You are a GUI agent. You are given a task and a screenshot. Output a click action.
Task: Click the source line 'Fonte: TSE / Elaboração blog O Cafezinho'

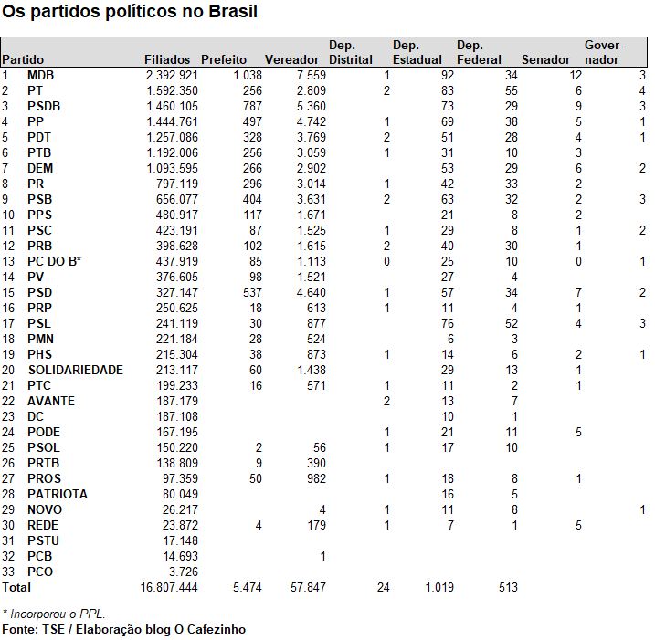coord(123,629)
